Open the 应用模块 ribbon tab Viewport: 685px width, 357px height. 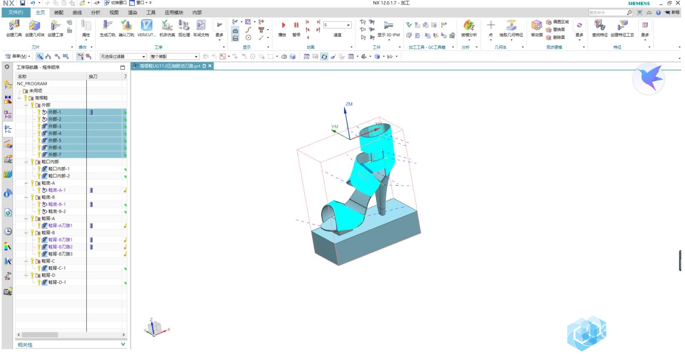click(x=174, y=13)
